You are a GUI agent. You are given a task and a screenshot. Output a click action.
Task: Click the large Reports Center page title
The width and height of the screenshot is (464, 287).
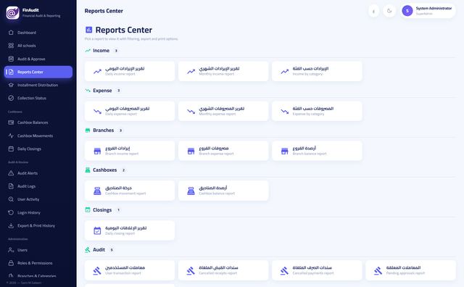[x=124, y=30]
